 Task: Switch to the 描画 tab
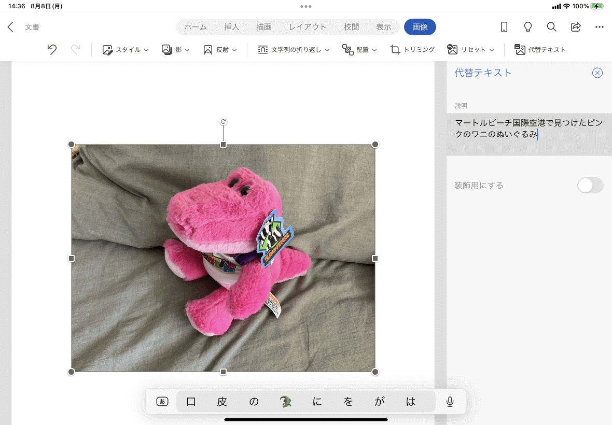(x=264, y=27)
